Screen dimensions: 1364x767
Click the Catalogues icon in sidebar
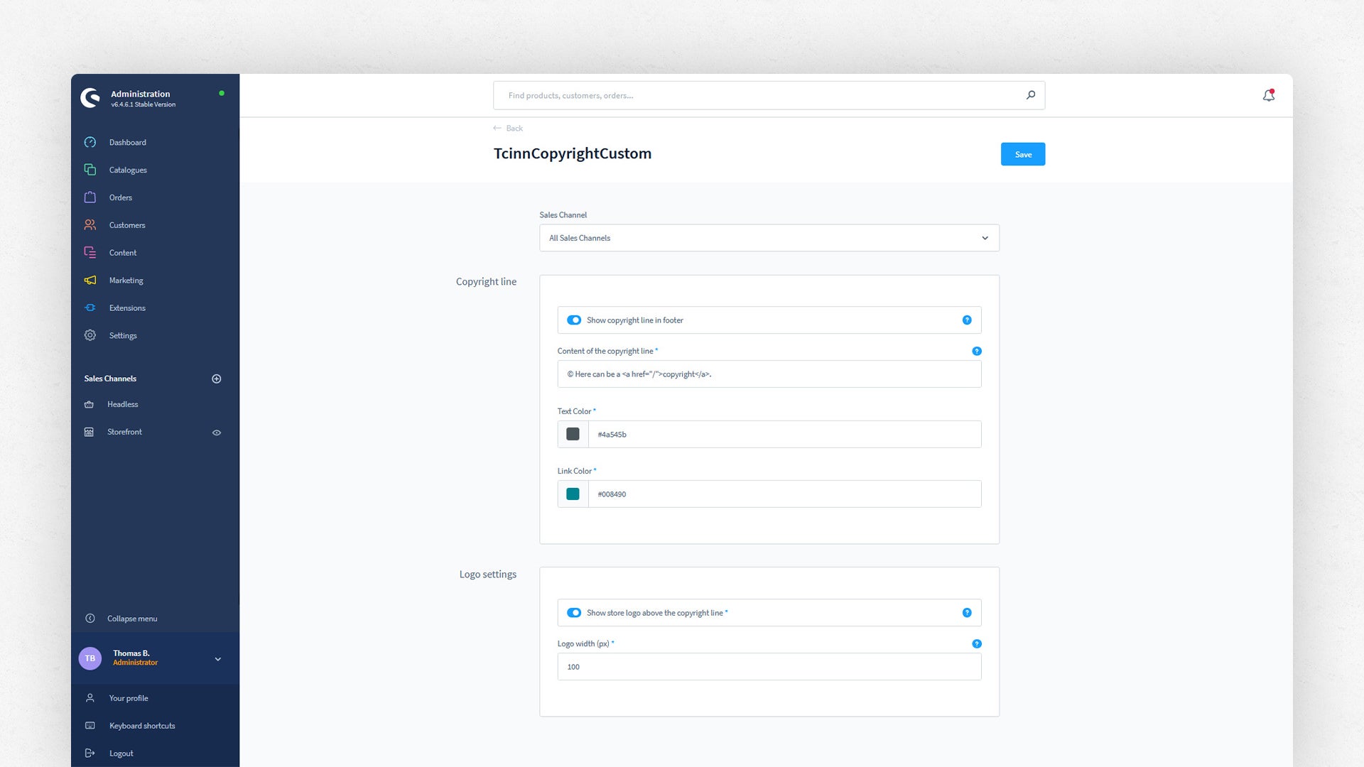[x=90, y=170]
